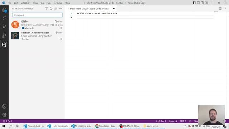
Task: Click Prettier activation time indicator
Action: (59, 33)
